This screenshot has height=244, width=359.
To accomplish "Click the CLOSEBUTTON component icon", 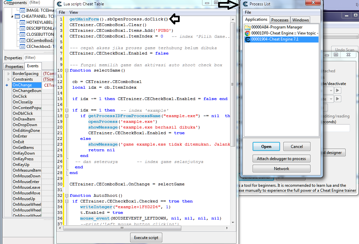I will (22, 35).
